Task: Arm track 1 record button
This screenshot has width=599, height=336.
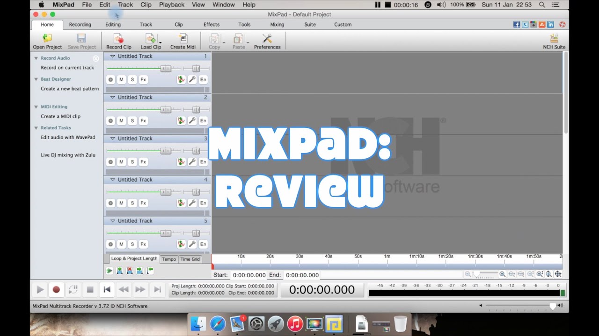Action: pos(110,80)
